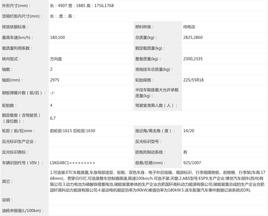Click the 轮胎数 label
The image size is (268, 216).
click(9, 105)
